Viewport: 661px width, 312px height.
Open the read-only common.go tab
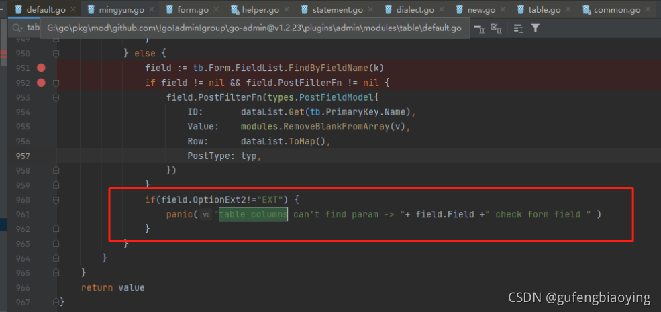click(x=617, y=9)
